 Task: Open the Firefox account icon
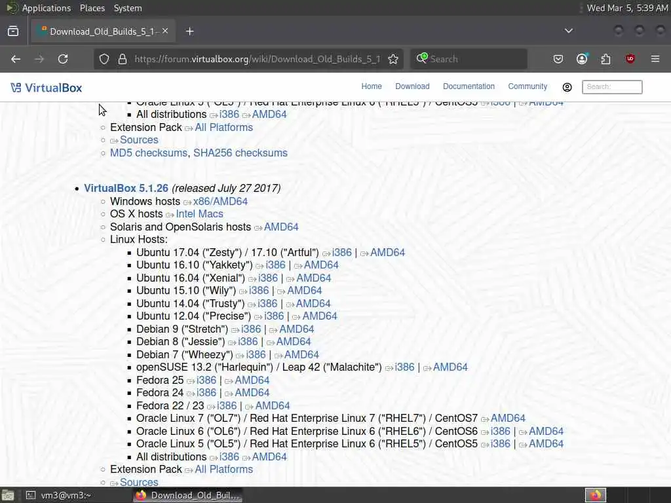582,59
